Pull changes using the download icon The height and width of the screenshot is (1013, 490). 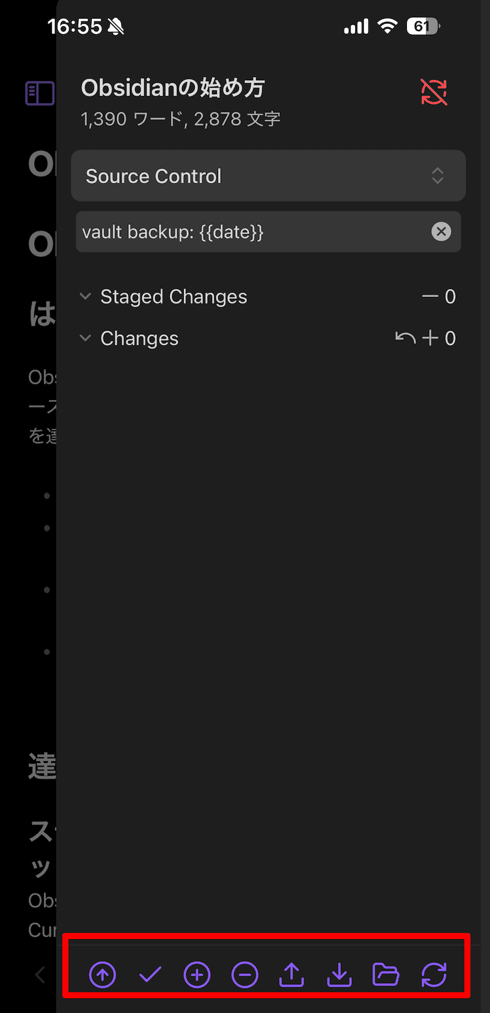click(x=340, y=975)
